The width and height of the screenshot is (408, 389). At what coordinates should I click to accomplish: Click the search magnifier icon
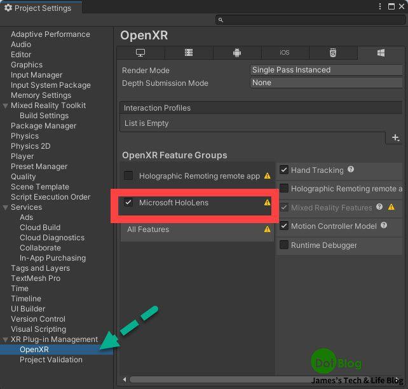[x=221, y=20]
